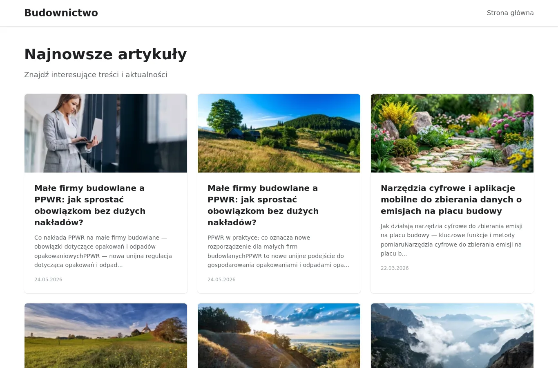Open the Strona główna navigation link

point(510,13)
